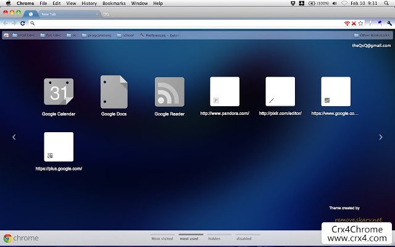Go to the next apps page arrow
The width and height of the screenshot is (395, 247).
(x=381, y=137)
